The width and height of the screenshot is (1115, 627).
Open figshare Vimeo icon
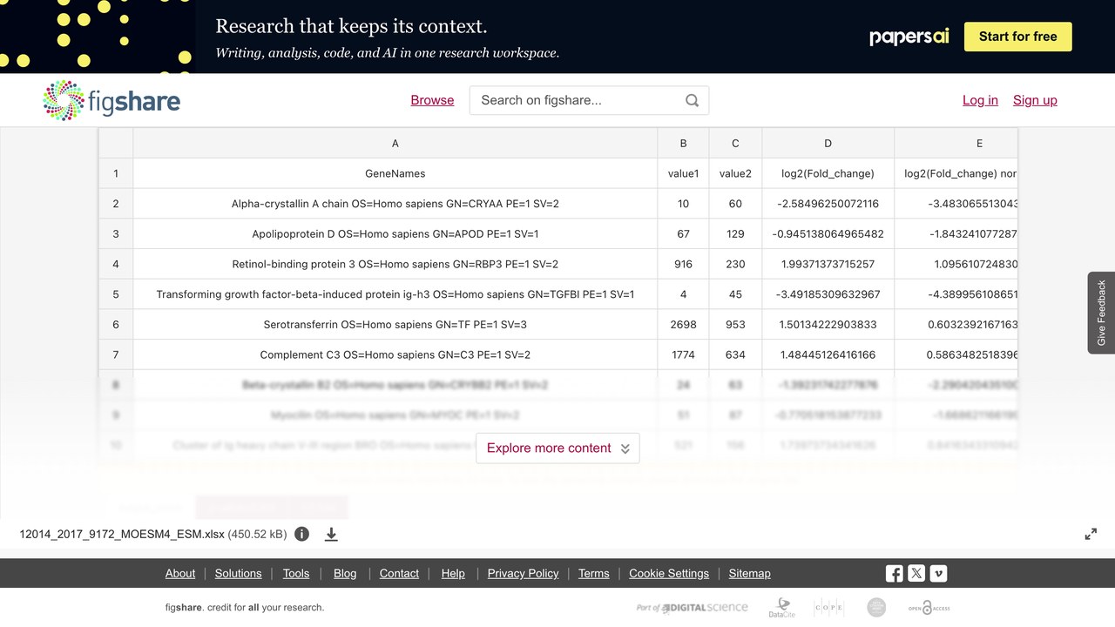coord(939,573)
